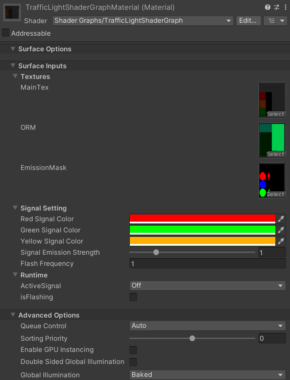Image resolution: width=290 pixels, height=380 pixels.
Task: Open the shader list options dropdown button
Action: tap(276, 21)
